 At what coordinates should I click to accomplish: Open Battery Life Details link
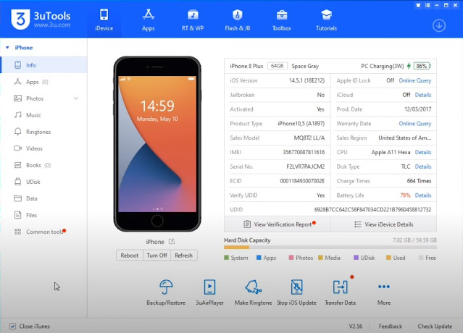click(423, 195)
